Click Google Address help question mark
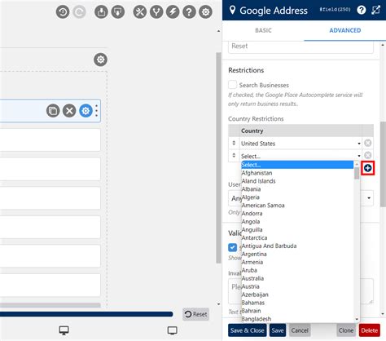386x341 pixels. (362, 10)
